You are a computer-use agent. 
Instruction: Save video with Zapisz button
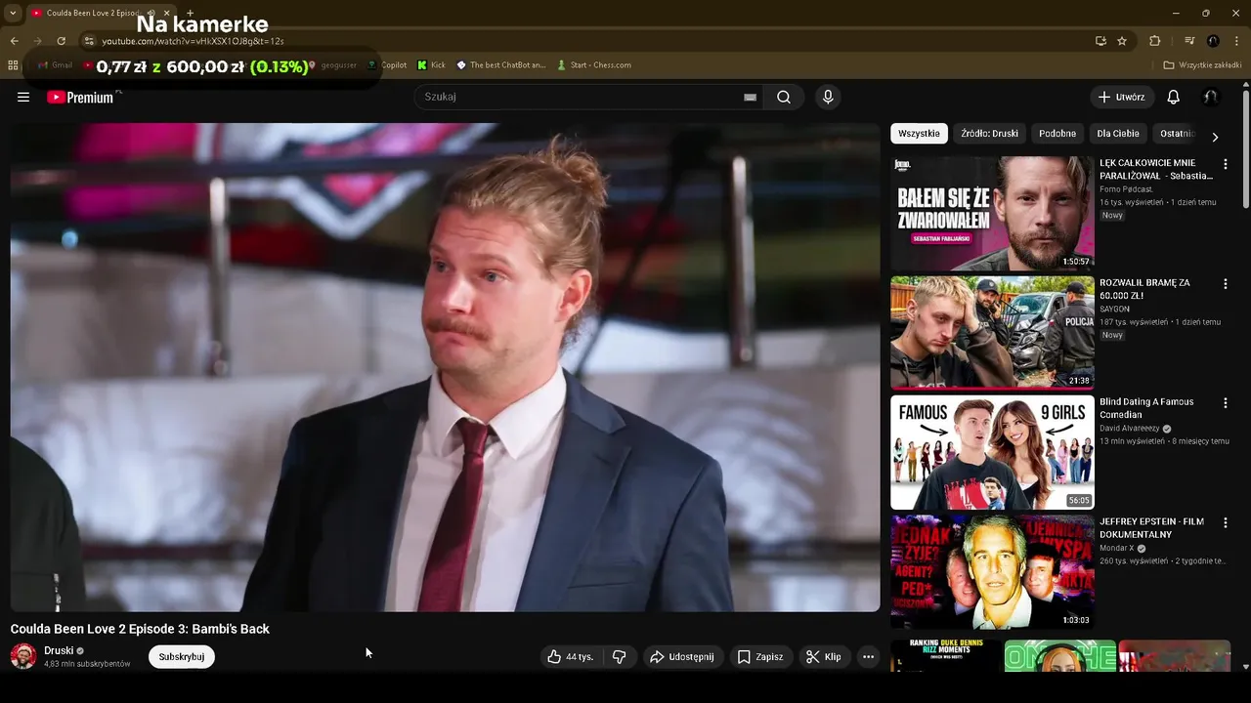[759, 657]
